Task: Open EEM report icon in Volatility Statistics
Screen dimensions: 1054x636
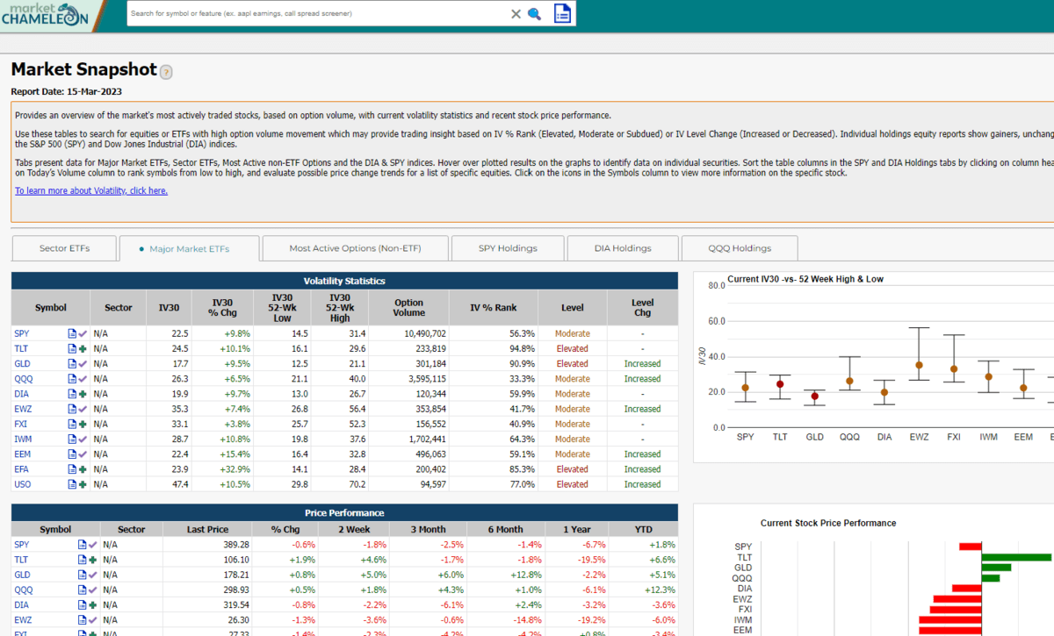Action: click(73, 454)
